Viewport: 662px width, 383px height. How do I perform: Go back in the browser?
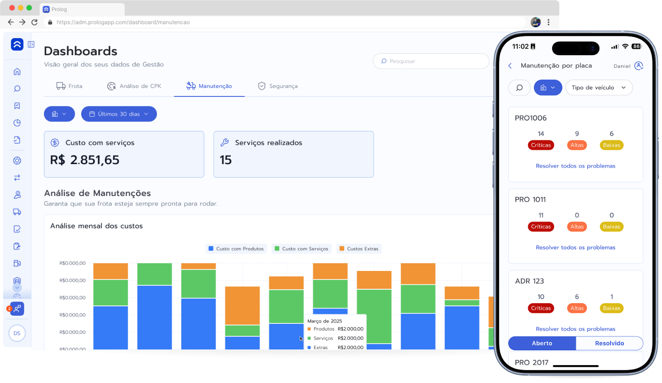(x=11, y=22)
